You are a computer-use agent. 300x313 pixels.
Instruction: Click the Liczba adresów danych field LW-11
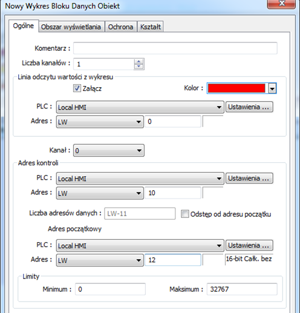pos(140,214)
